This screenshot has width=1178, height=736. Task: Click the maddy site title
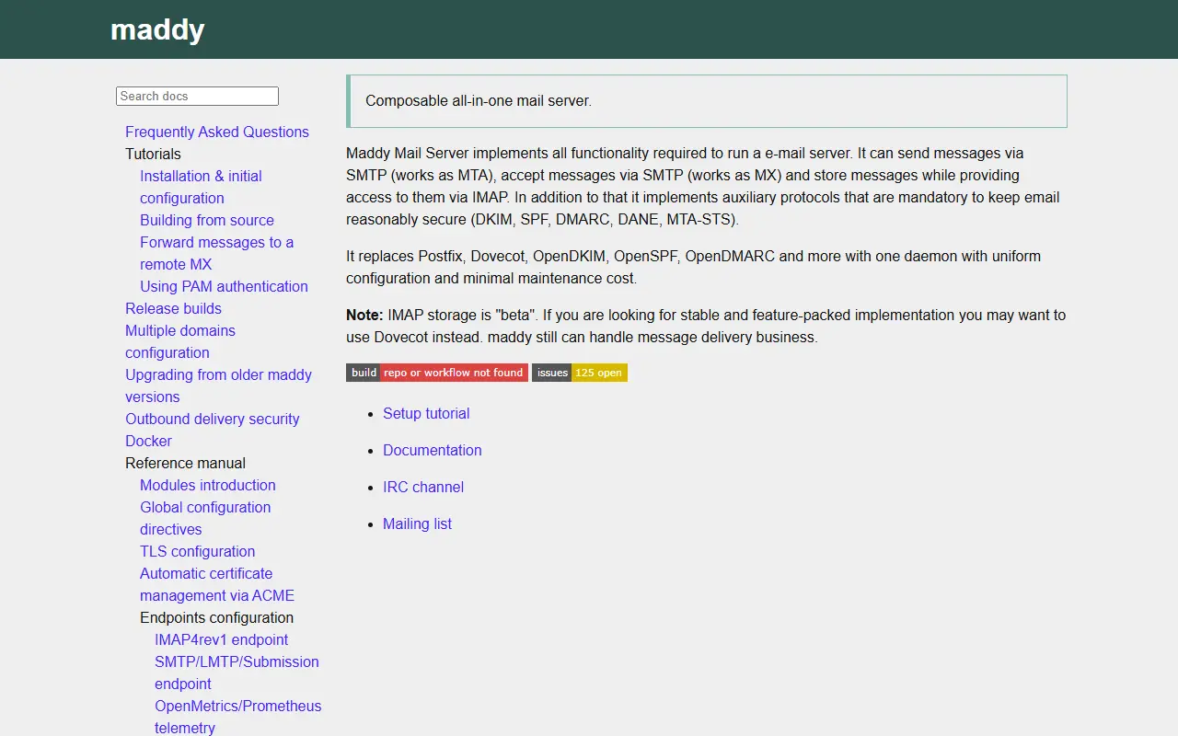click(157, 29)
